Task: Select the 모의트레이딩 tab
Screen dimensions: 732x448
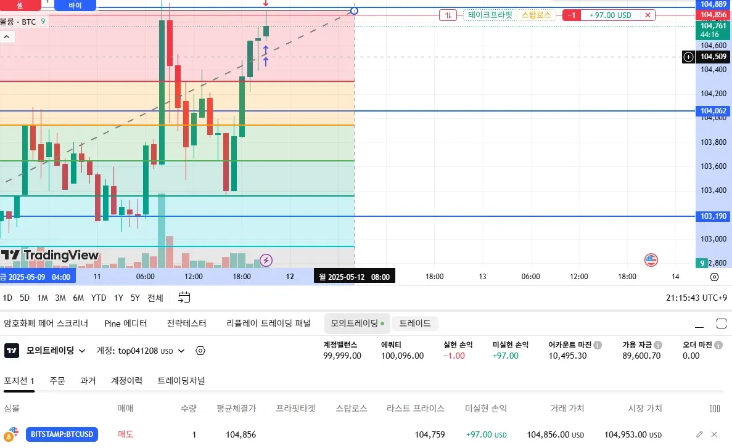Action: [357, 324]
